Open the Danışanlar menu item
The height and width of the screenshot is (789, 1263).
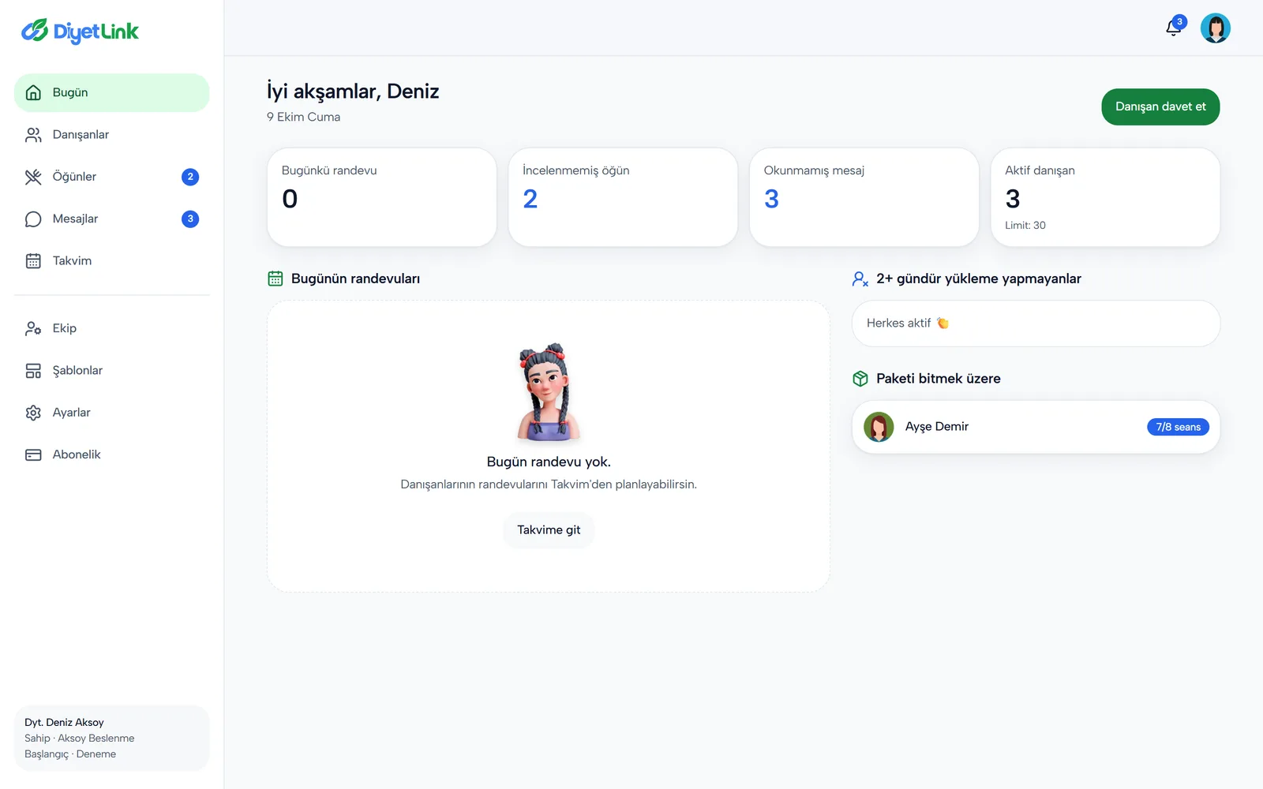(x=112, y=135)
